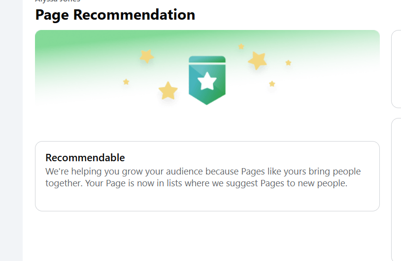Screen dimensions: 401x261
Task: Click the large gold star right of the badge
Action: coord(257,60)
